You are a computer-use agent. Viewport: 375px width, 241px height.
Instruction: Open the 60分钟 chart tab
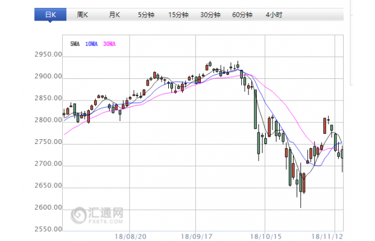pyautogui.click(x=242, y=14)
